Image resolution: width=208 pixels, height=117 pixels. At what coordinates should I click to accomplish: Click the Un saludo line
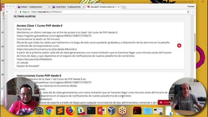pos(22,63)
